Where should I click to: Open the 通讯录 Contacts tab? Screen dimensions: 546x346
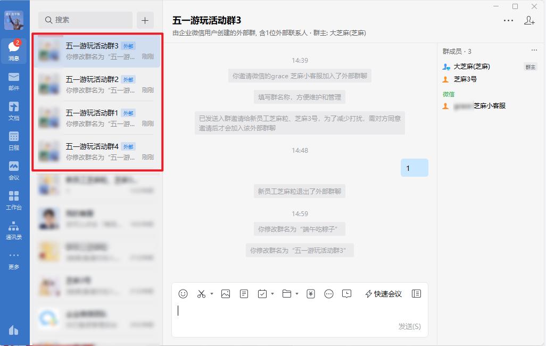(x=14, y=230)
